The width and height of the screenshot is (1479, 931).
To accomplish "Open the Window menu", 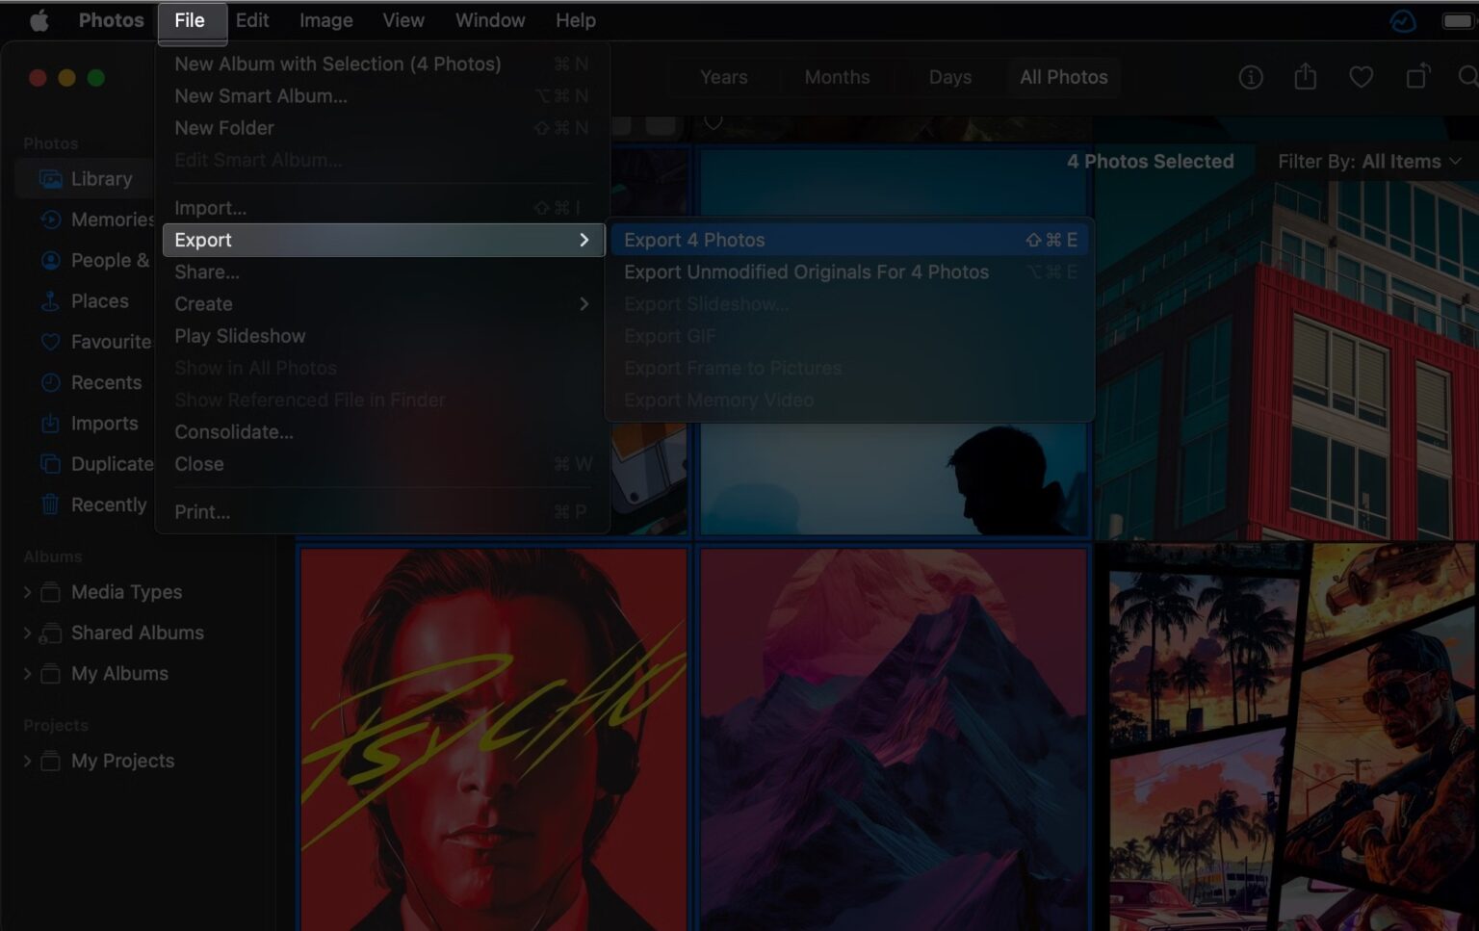I will [489, 19].
